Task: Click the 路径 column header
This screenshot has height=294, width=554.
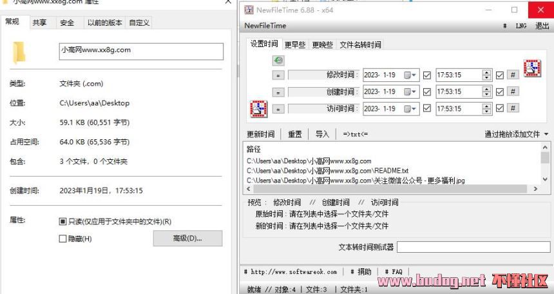Action: [x=254, y=149]
